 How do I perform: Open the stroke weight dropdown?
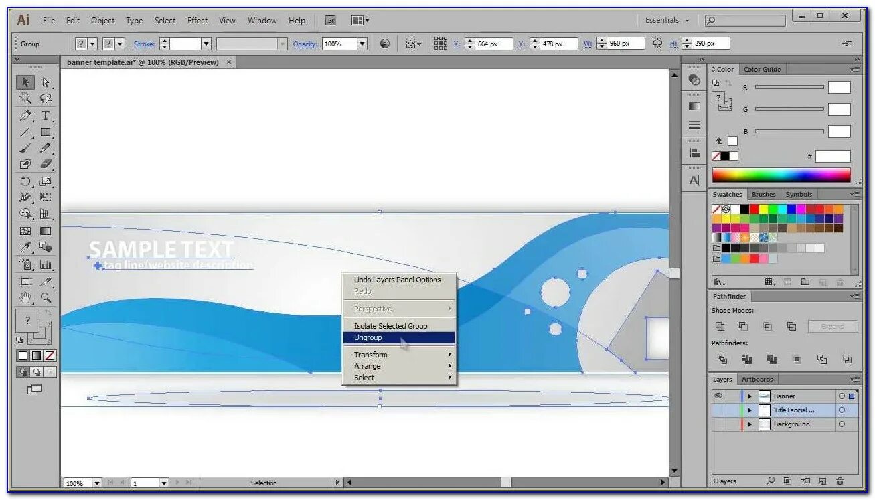point(206,44)
